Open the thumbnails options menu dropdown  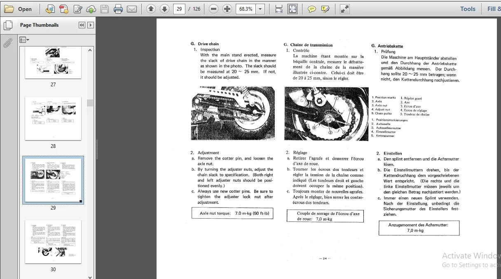point(24,40)
